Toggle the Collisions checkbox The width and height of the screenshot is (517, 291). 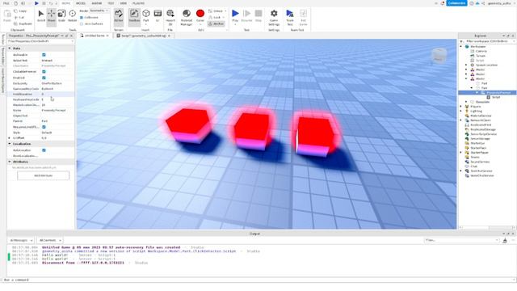pyautogui.click(x=82, y=17)
